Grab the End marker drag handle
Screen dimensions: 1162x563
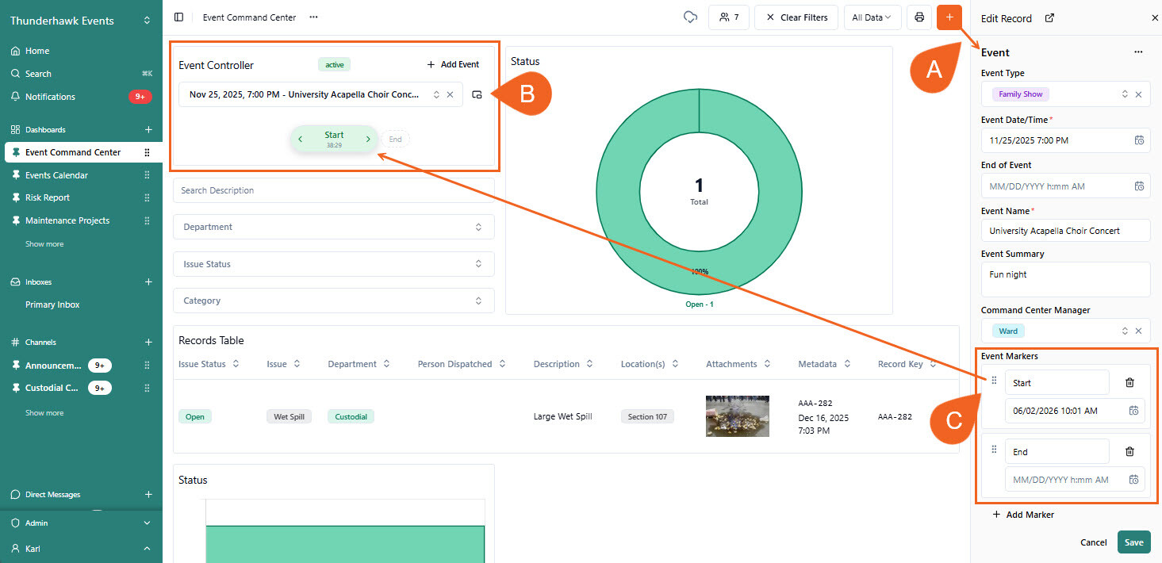pos(994,450)
